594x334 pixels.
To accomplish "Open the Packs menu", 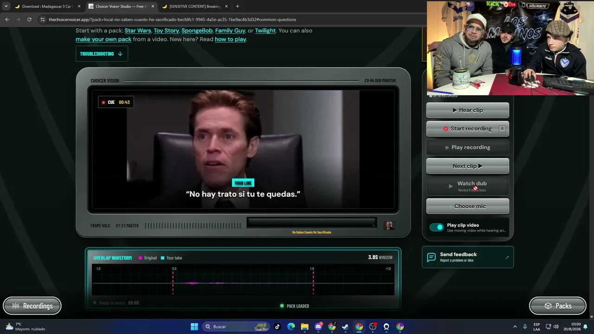I will point(558,306).
